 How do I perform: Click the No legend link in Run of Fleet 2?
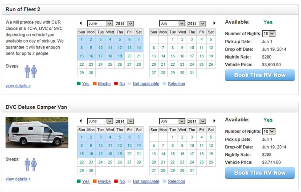point(122,84)
